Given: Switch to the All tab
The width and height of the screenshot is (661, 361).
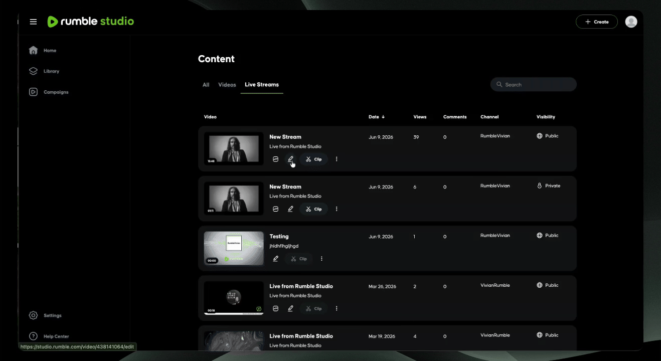Looking at the screenshot, I should pos(206,85).
